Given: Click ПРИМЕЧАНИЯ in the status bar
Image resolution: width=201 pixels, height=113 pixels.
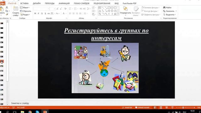Looking at the screenshot, I should [142, 107].
